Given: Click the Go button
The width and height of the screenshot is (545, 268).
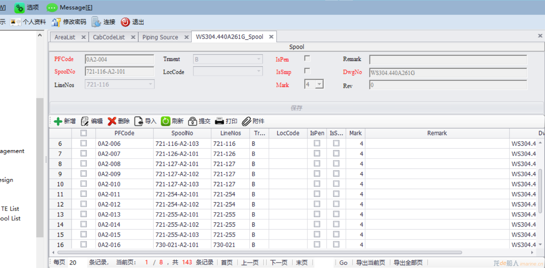Looking at the screenshot, I should tap(343, 263).
